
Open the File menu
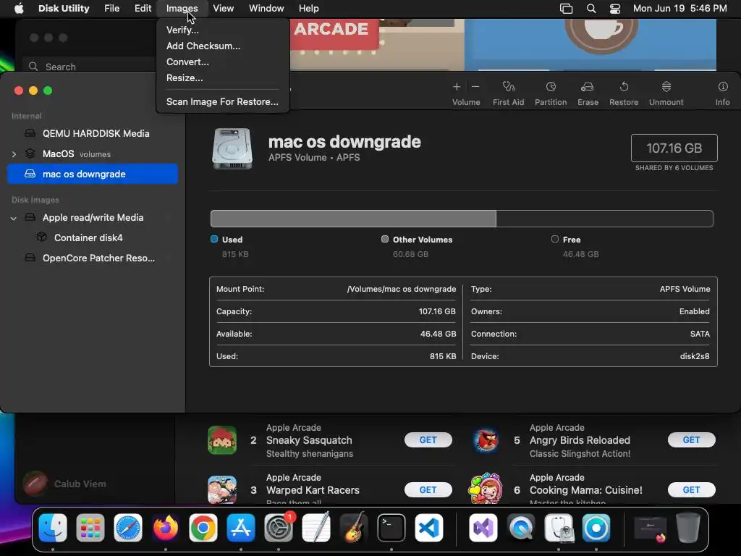pyautogui.click(x=112, y=9)
